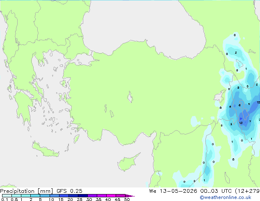Click the 13 mm precipitation value marker
260x201 pixels.
point(241,123)
